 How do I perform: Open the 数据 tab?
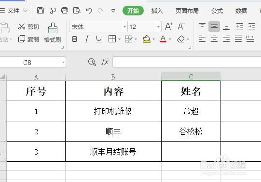coord(241,11)
